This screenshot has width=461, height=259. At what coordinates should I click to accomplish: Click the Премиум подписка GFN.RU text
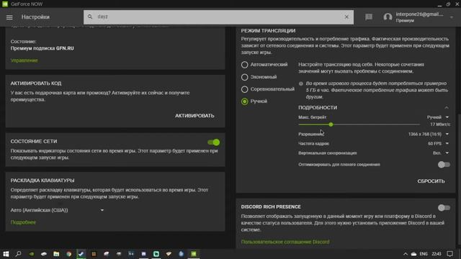click(x=42, y=48)
